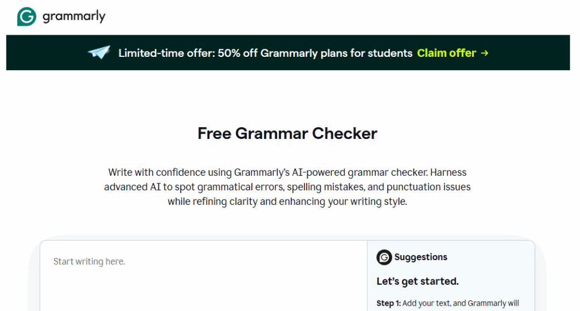The height and width of the screenshot is (311, 580).
Task: Click the Let's get started heading
Action: 417,281
